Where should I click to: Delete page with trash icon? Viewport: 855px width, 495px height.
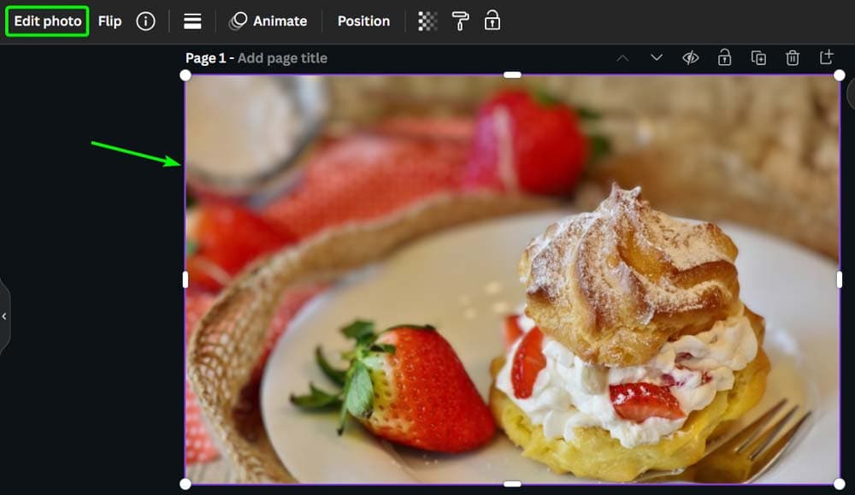793,57
